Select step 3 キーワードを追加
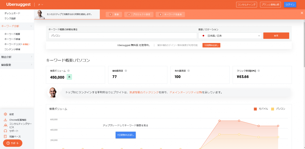 [170, 15]
